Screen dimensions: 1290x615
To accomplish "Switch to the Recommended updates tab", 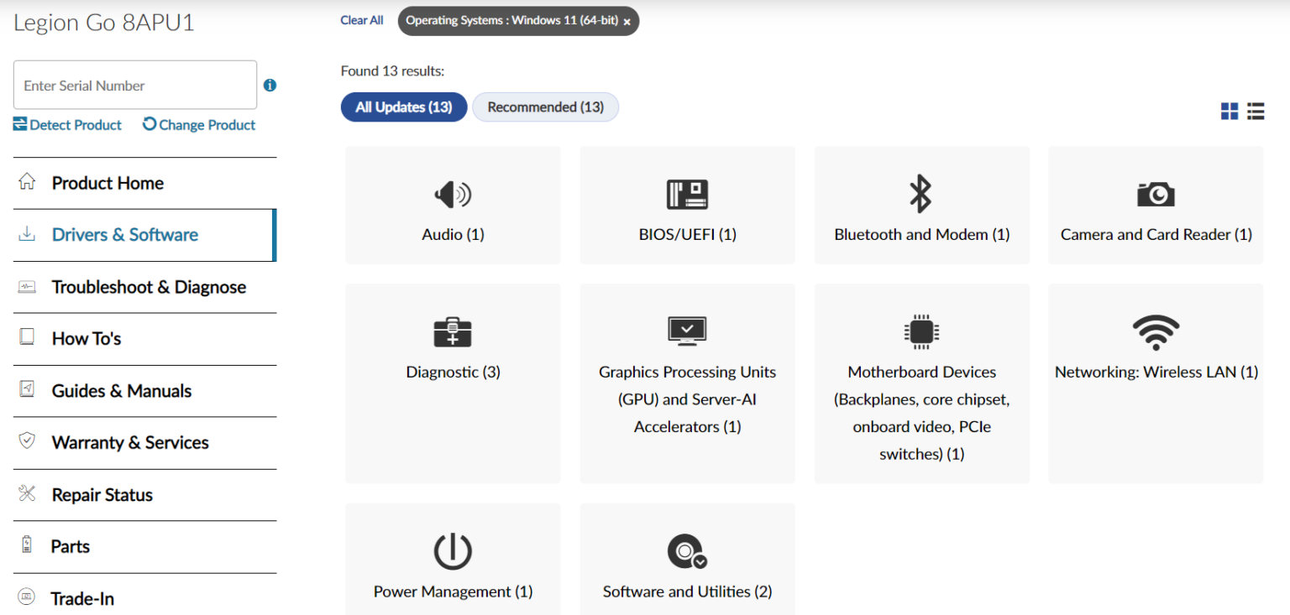I will (545, 107).
